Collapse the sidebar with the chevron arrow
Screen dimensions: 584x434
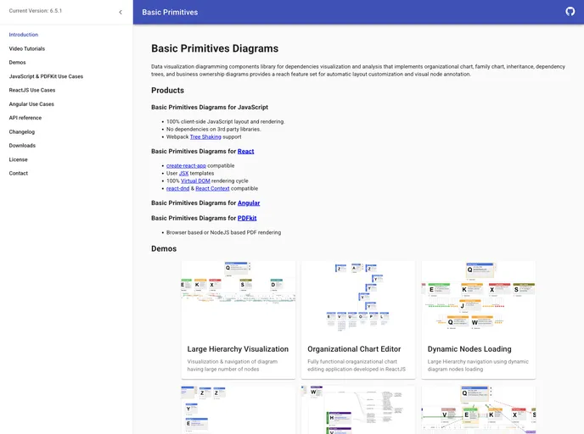(120, 12)
